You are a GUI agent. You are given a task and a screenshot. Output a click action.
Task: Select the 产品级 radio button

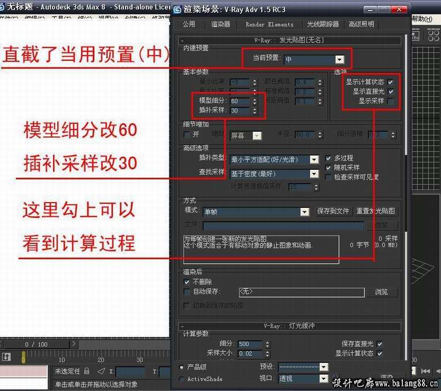[x=182, y=367]
